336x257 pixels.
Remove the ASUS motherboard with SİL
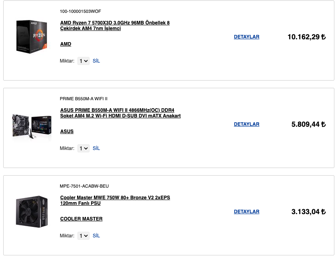[x=96, y=148]
